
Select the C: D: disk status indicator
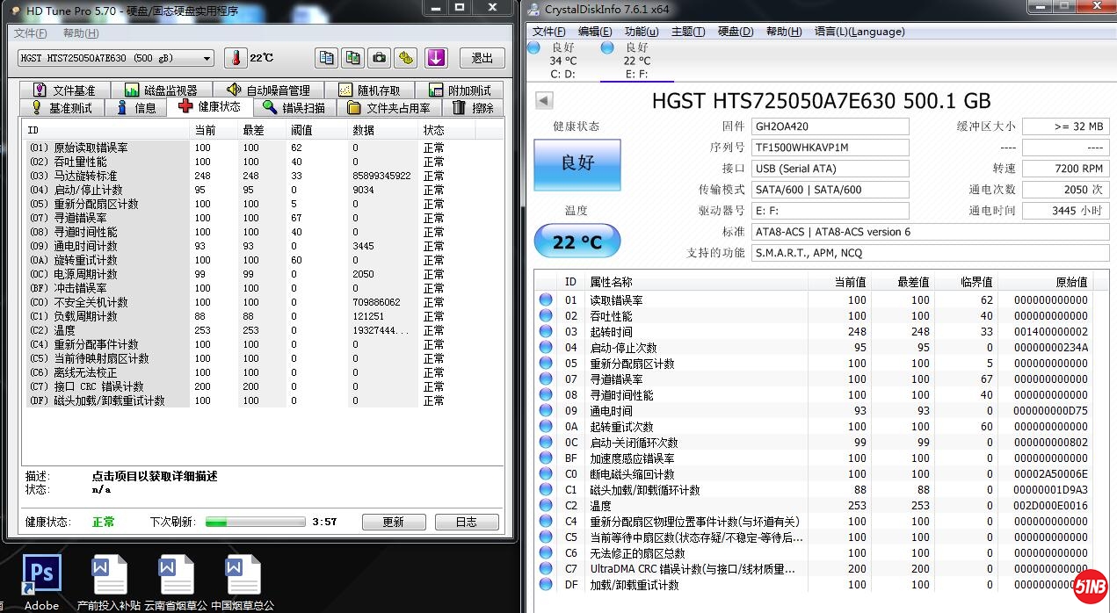click(562, 60)
